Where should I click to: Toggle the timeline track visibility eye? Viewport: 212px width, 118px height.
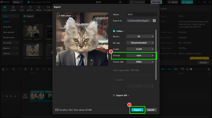tap(11, 96)
